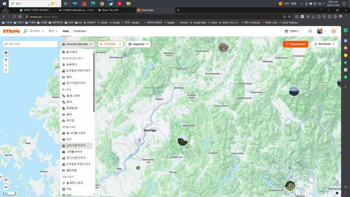Viewport: 350px width, 197px height.
Task: Open a new browser tab
Action: pos(178,10)
